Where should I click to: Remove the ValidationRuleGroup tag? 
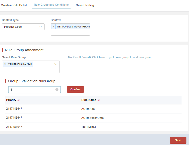[x=5, y=64]
